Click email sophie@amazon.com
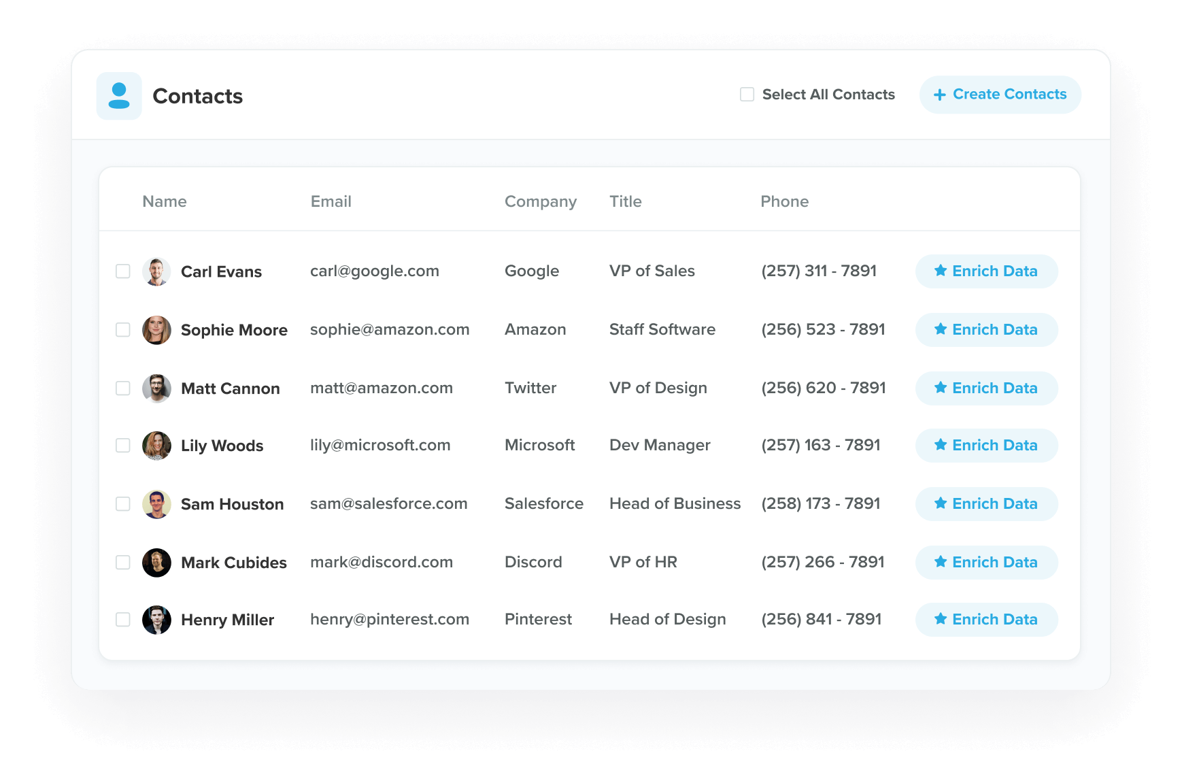The height and width of the screenshot is (783, 1182). (390, 330)
